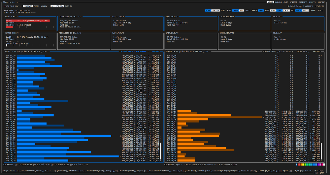Viewport: 330px width, 175px height.
Task: Set view statistic to TIME
Action: (x=223, y=10)
